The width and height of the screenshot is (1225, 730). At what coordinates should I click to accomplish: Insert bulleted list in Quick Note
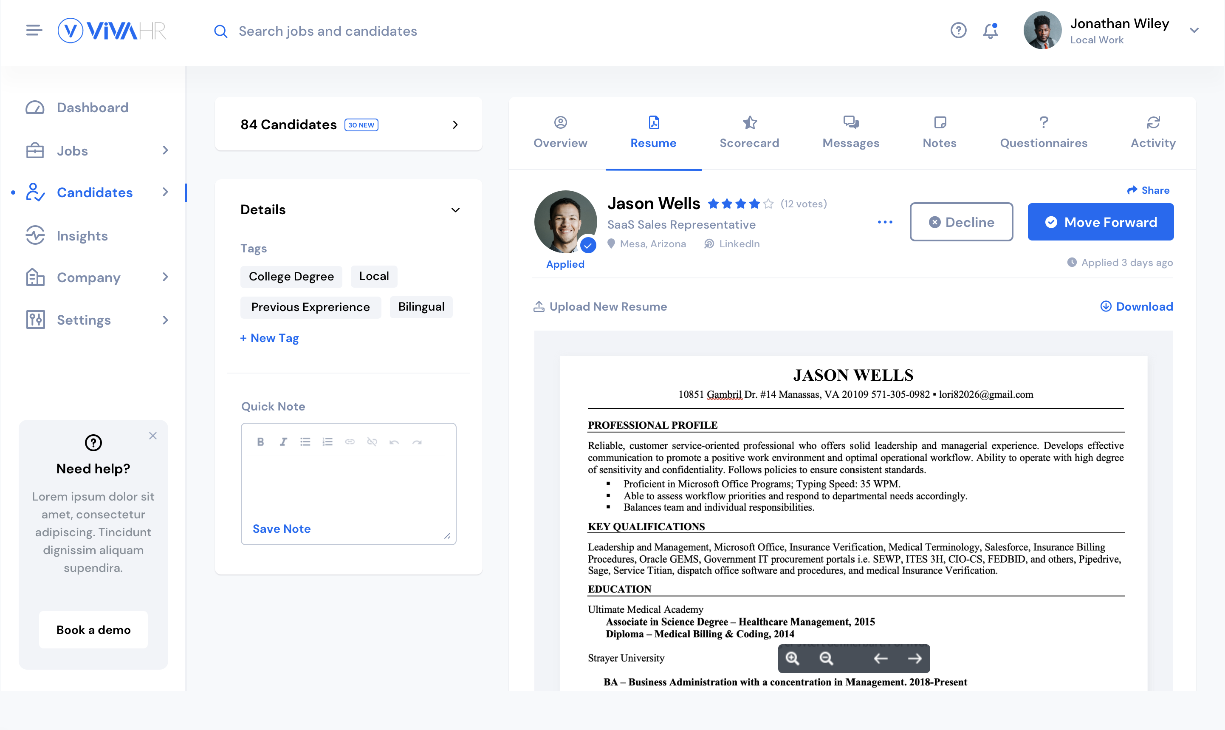305,442
